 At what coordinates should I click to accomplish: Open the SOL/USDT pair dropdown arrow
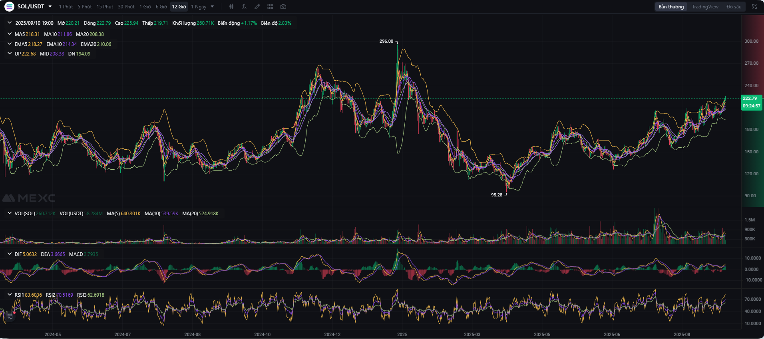point(50,6)
